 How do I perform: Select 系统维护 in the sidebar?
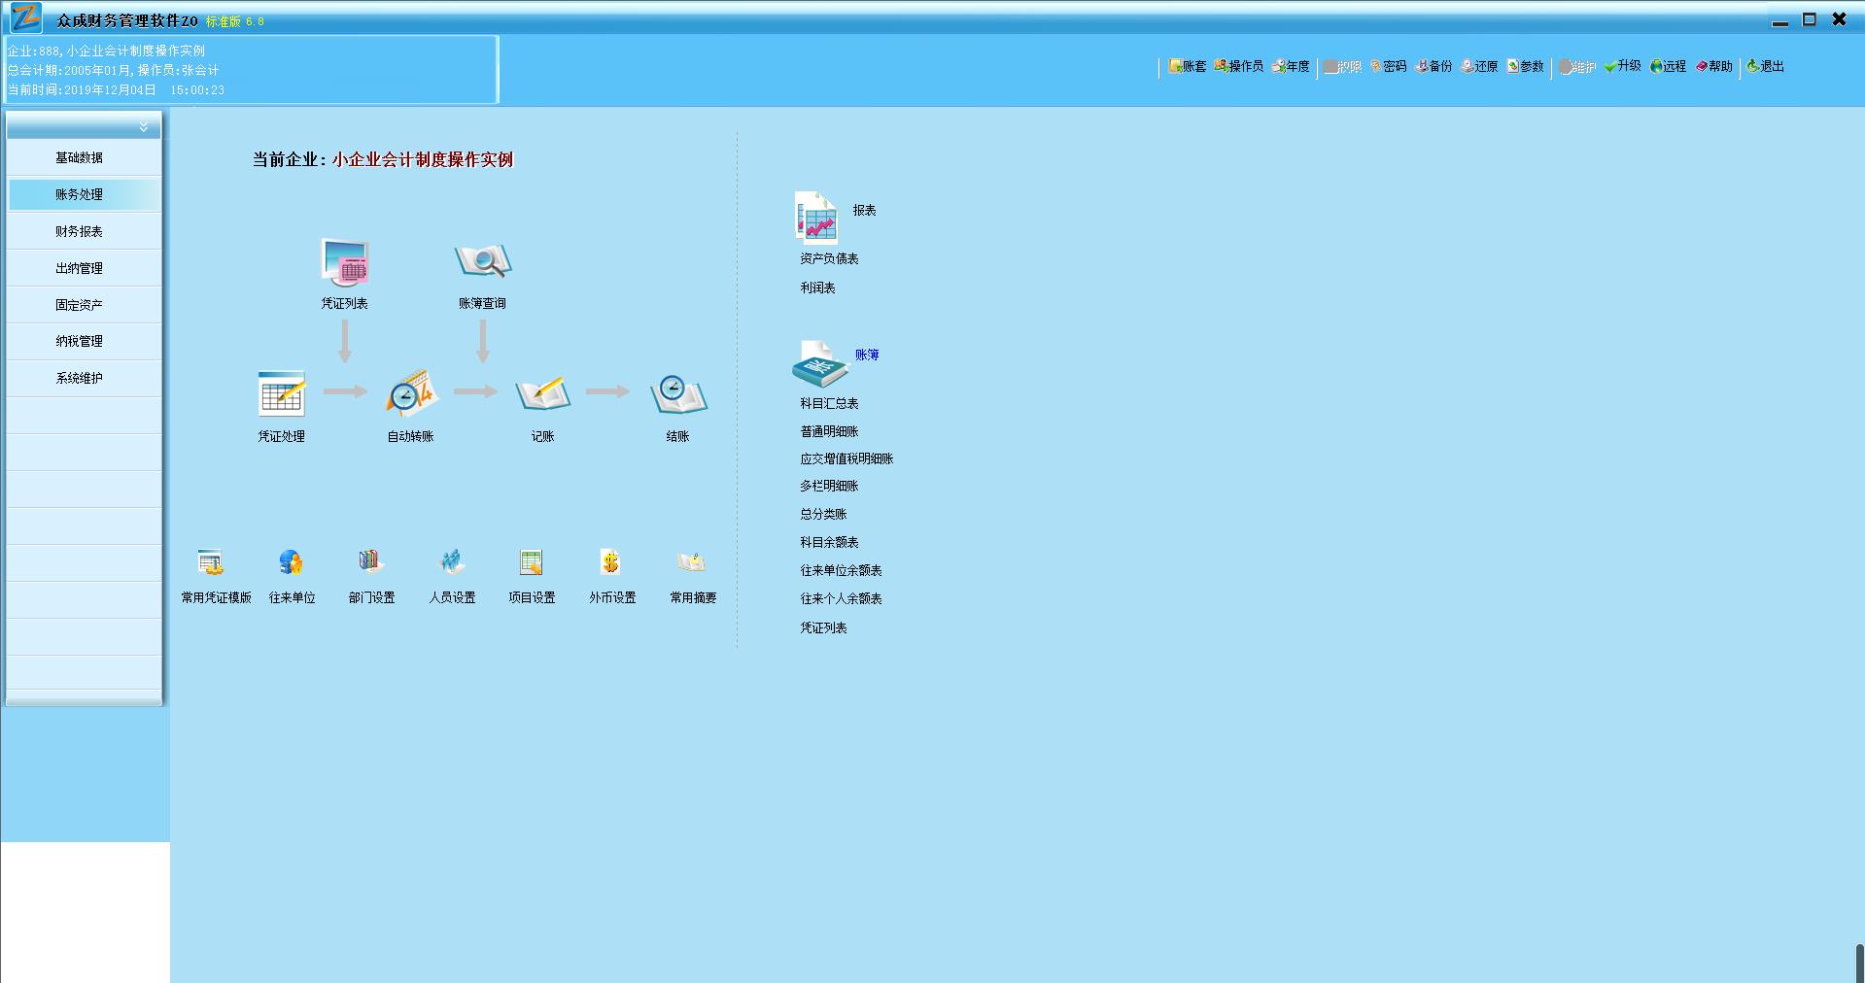click(x=84, y=378)
